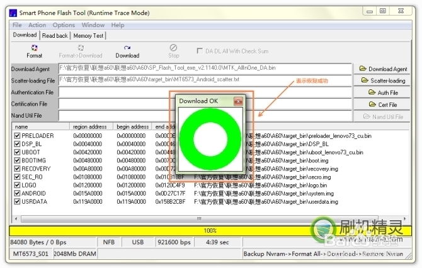Open the Action menu

tap(37, 25)
